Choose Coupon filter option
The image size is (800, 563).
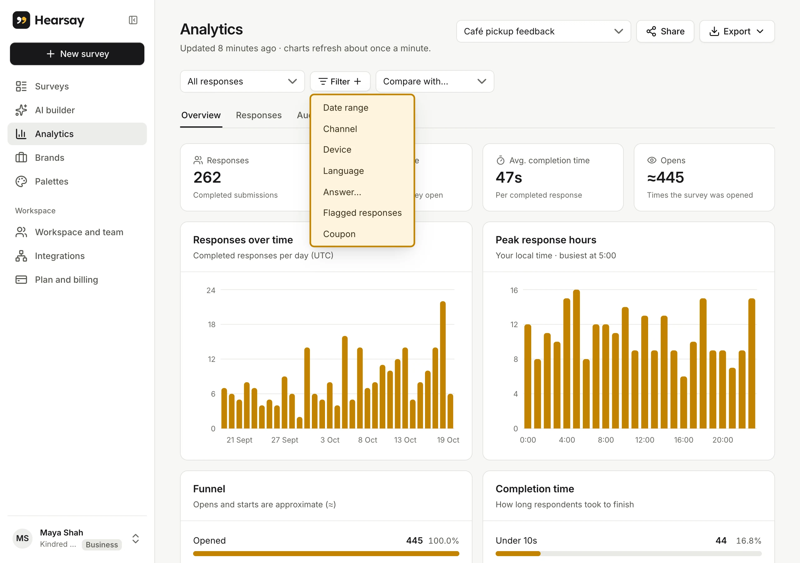click(x=362, y=234)
